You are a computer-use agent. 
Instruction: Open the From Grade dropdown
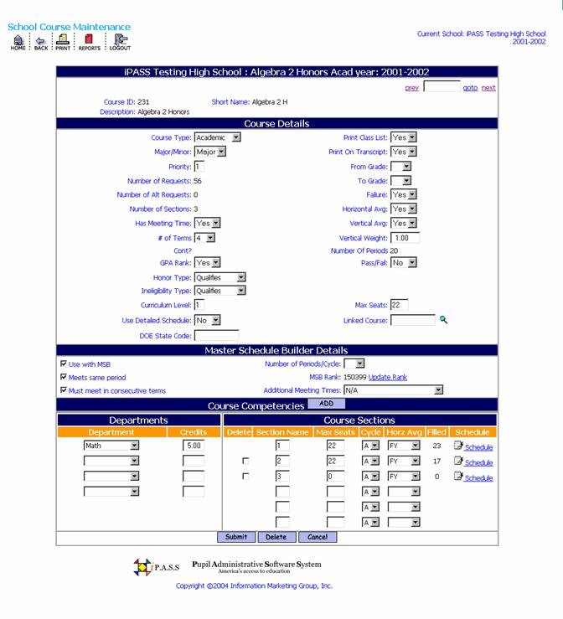[400, 167]
